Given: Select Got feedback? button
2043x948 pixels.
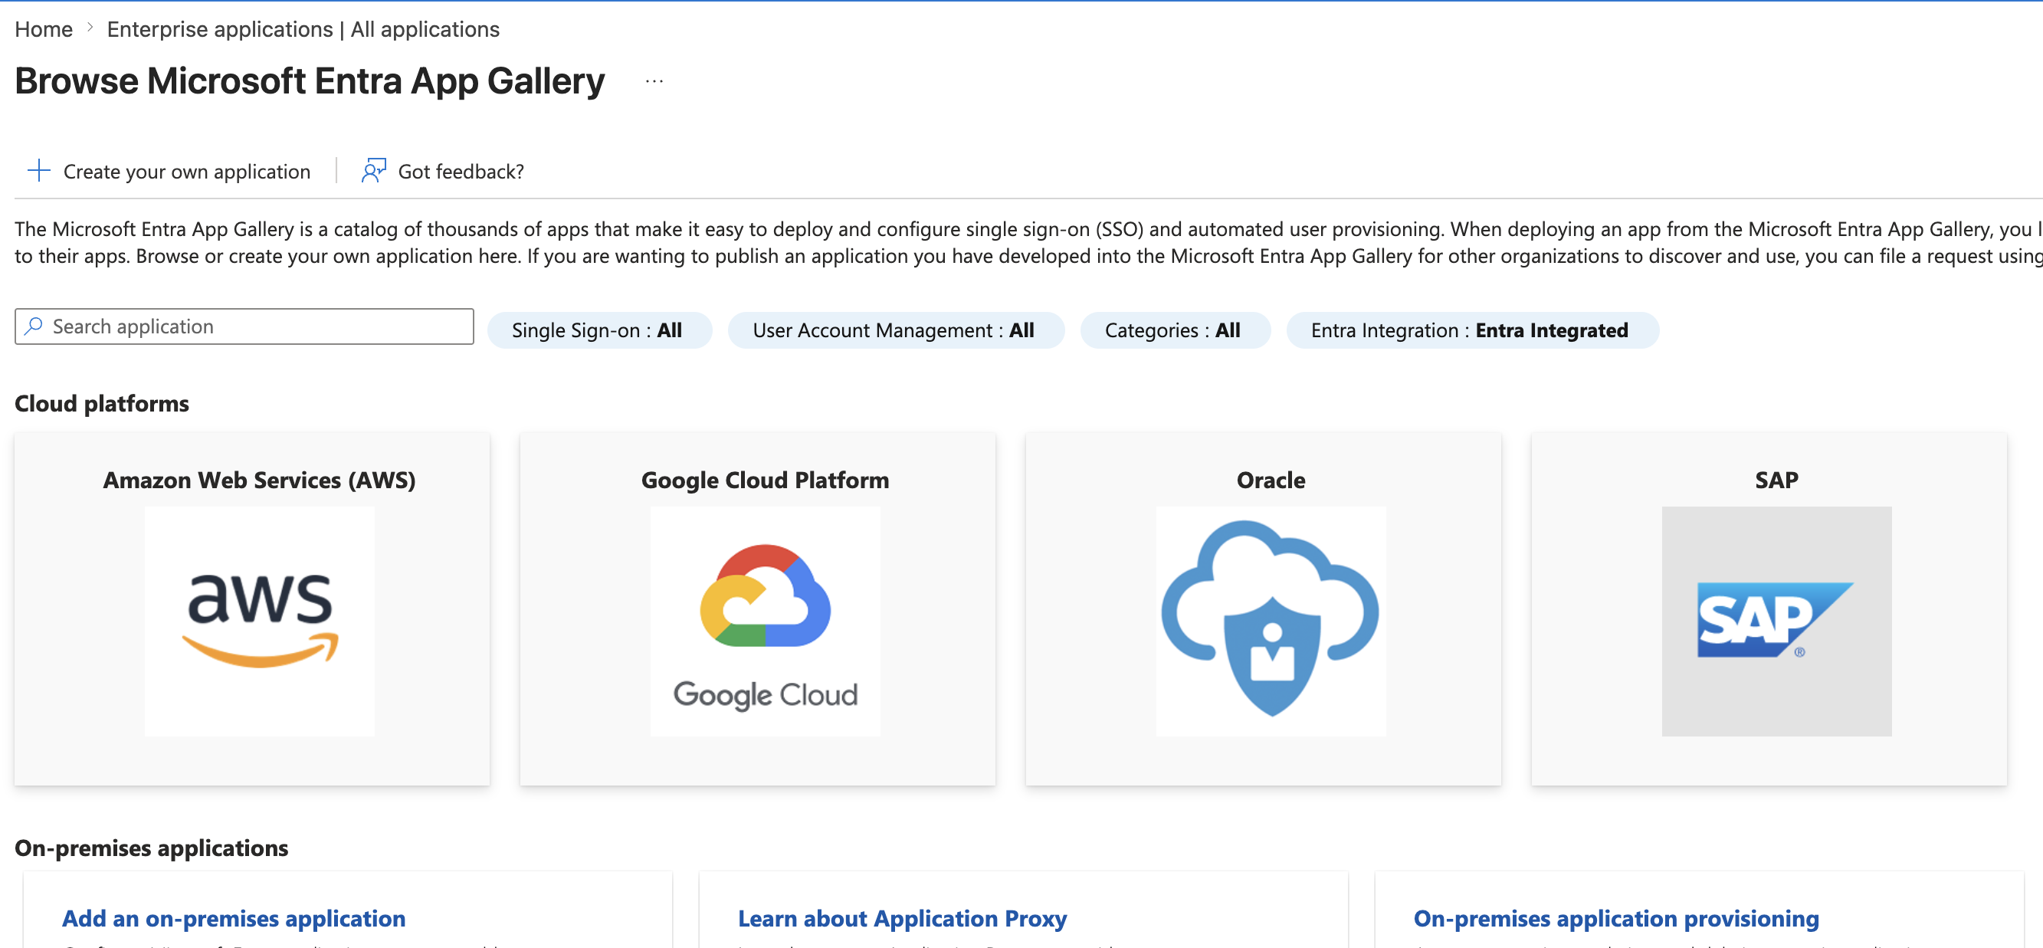Looking at the screenshot, I should click(442, 171).
